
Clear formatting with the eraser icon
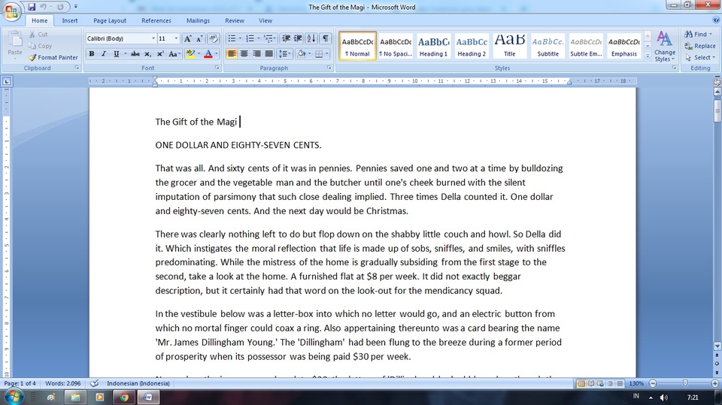214,38
